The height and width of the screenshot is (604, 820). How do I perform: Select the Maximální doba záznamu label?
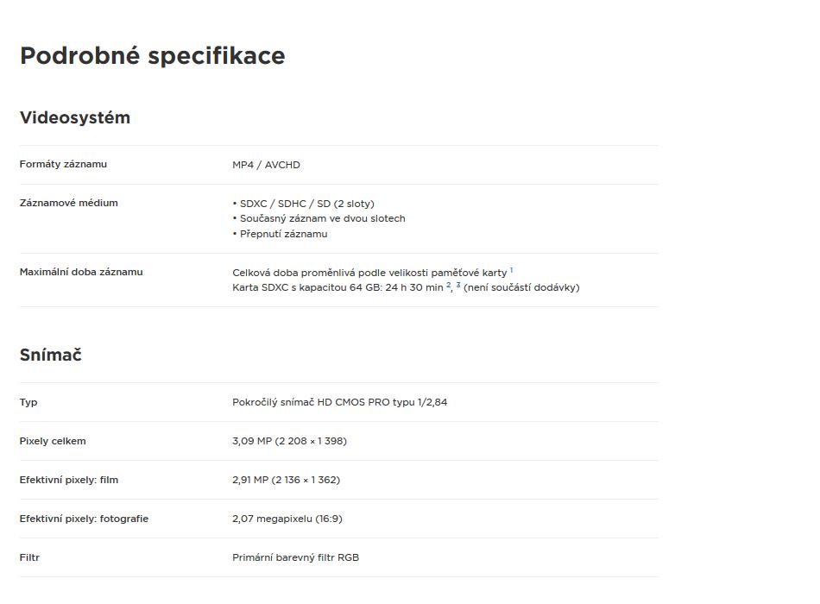[x=81, y=272]
